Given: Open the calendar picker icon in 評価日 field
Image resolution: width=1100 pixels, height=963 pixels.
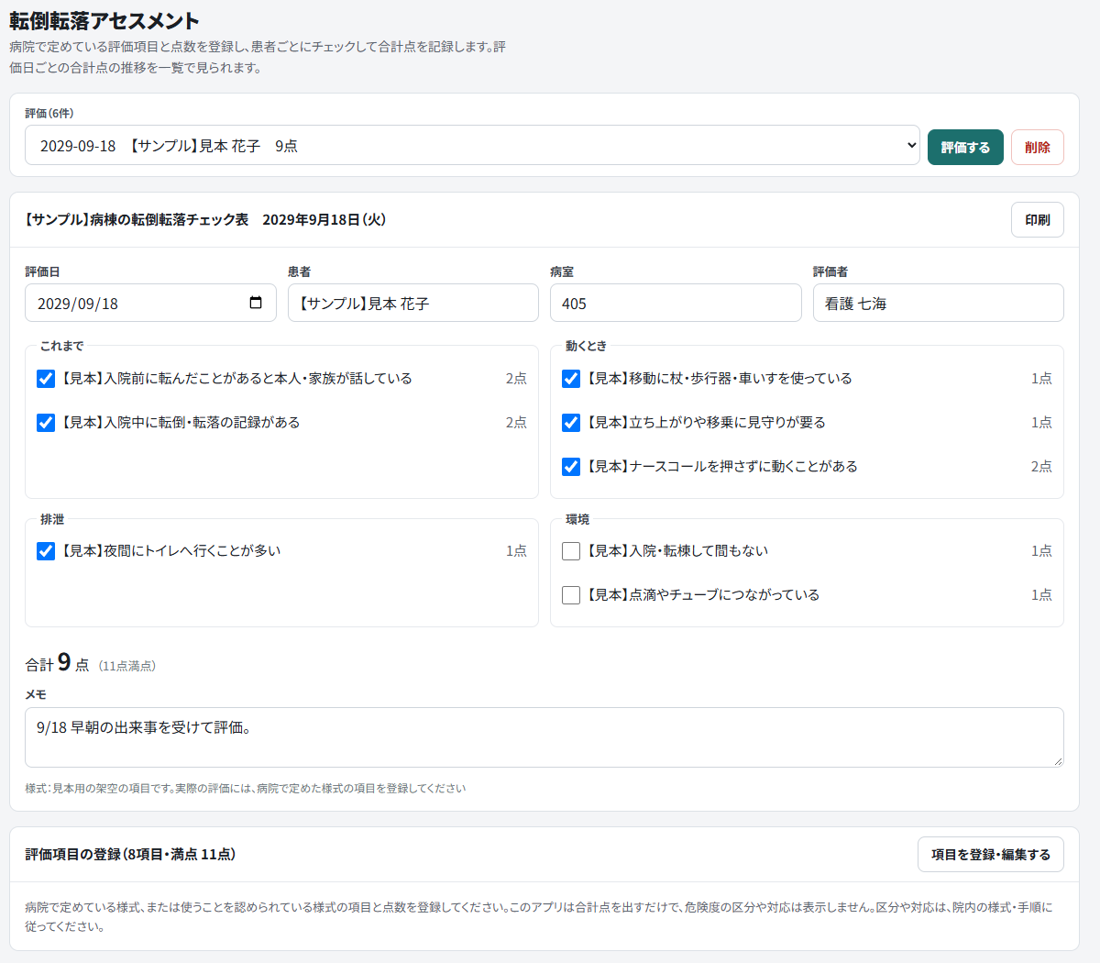Looking at the screenshot, I should [x=256, y=303].
